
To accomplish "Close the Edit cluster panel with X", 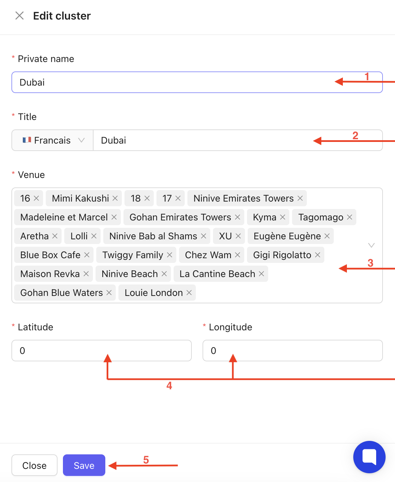I will 20,16.
